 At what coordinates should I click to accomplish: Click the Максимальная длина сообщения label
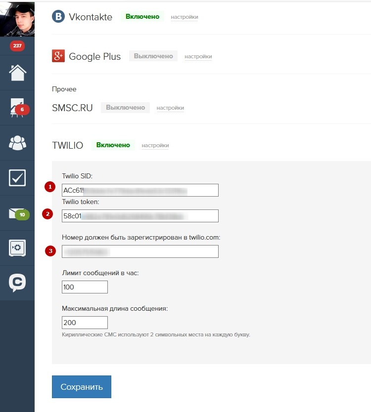(115, 308)
